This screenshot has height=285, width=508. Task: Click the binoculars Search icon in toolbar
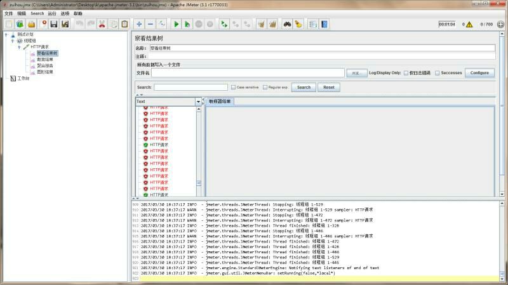287,24
